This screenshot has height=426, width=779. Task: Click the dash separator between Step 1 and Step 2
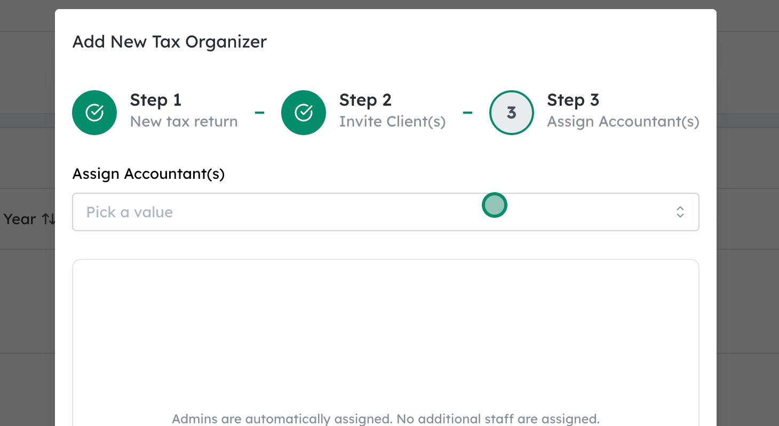[x=260, y=113]
